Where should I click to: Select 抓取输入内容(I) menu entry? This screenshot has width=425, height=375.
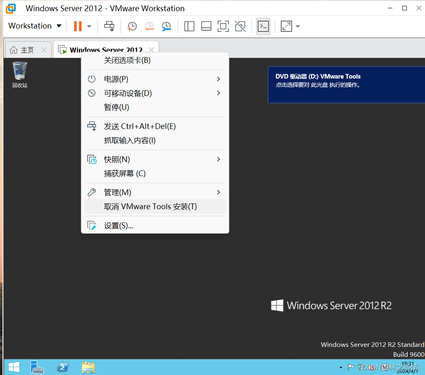(155, 140)
